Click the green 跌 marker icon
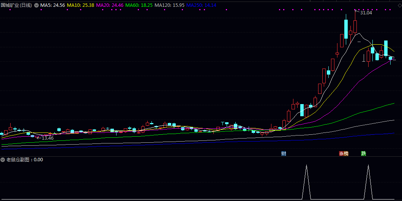The image size is (402, 201). point(364,153)
